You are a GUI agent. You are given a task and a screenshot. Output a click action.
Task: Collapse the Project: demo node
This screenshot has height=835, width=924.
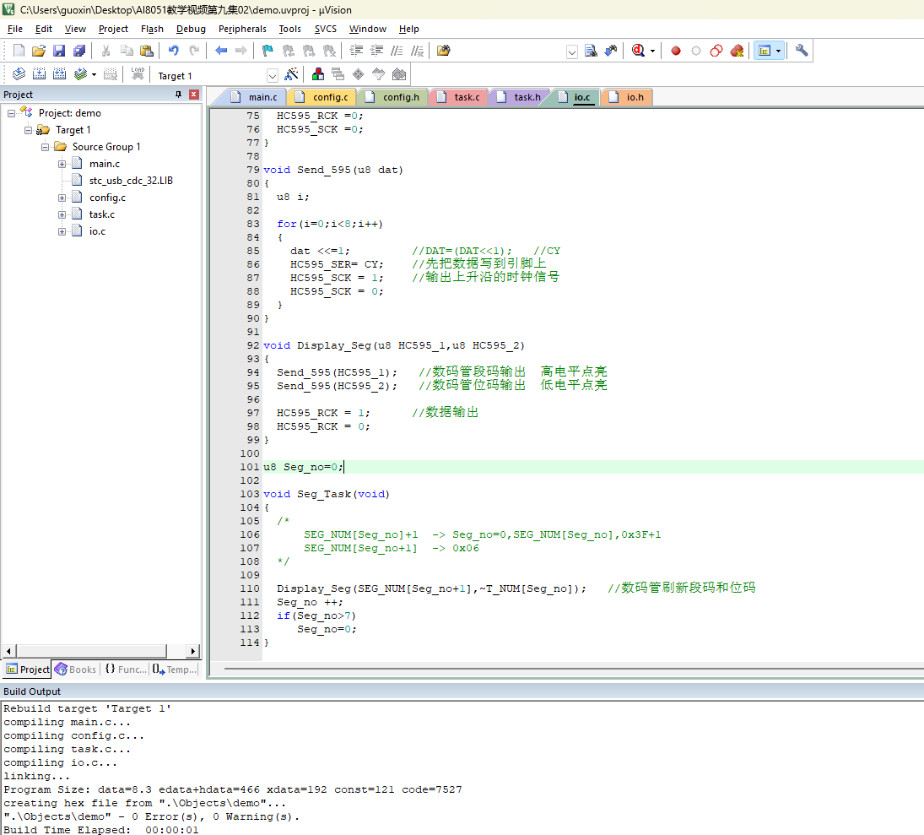pyautogui.click(x=11, y=113)
